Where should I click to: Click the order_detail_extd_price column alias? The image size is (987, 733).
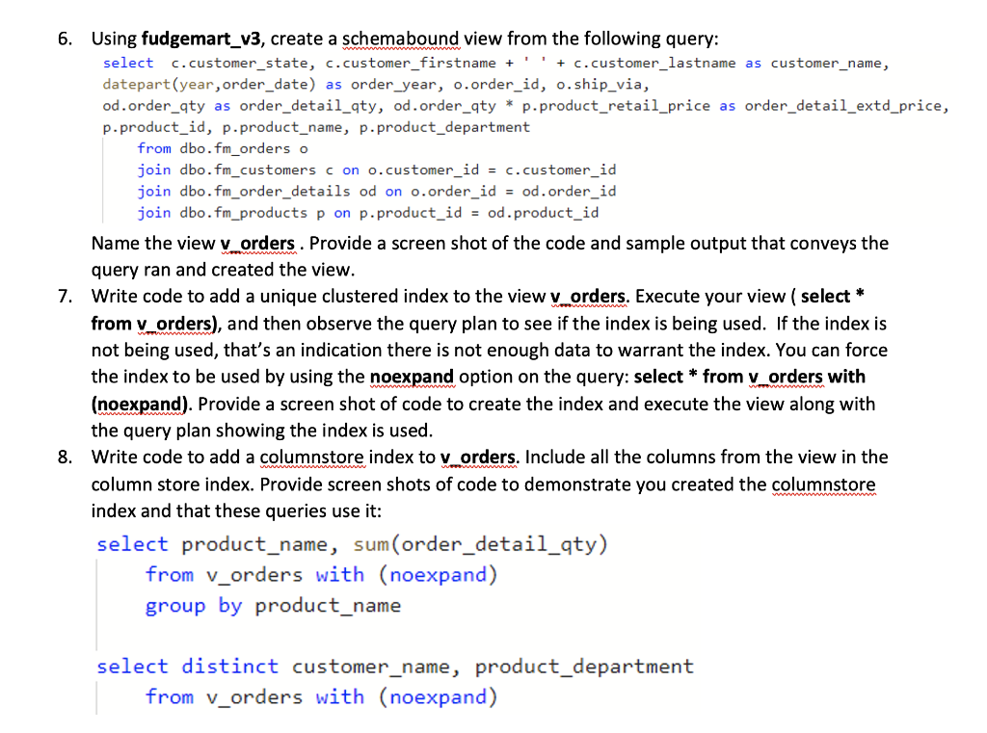[x=843, y=106]
